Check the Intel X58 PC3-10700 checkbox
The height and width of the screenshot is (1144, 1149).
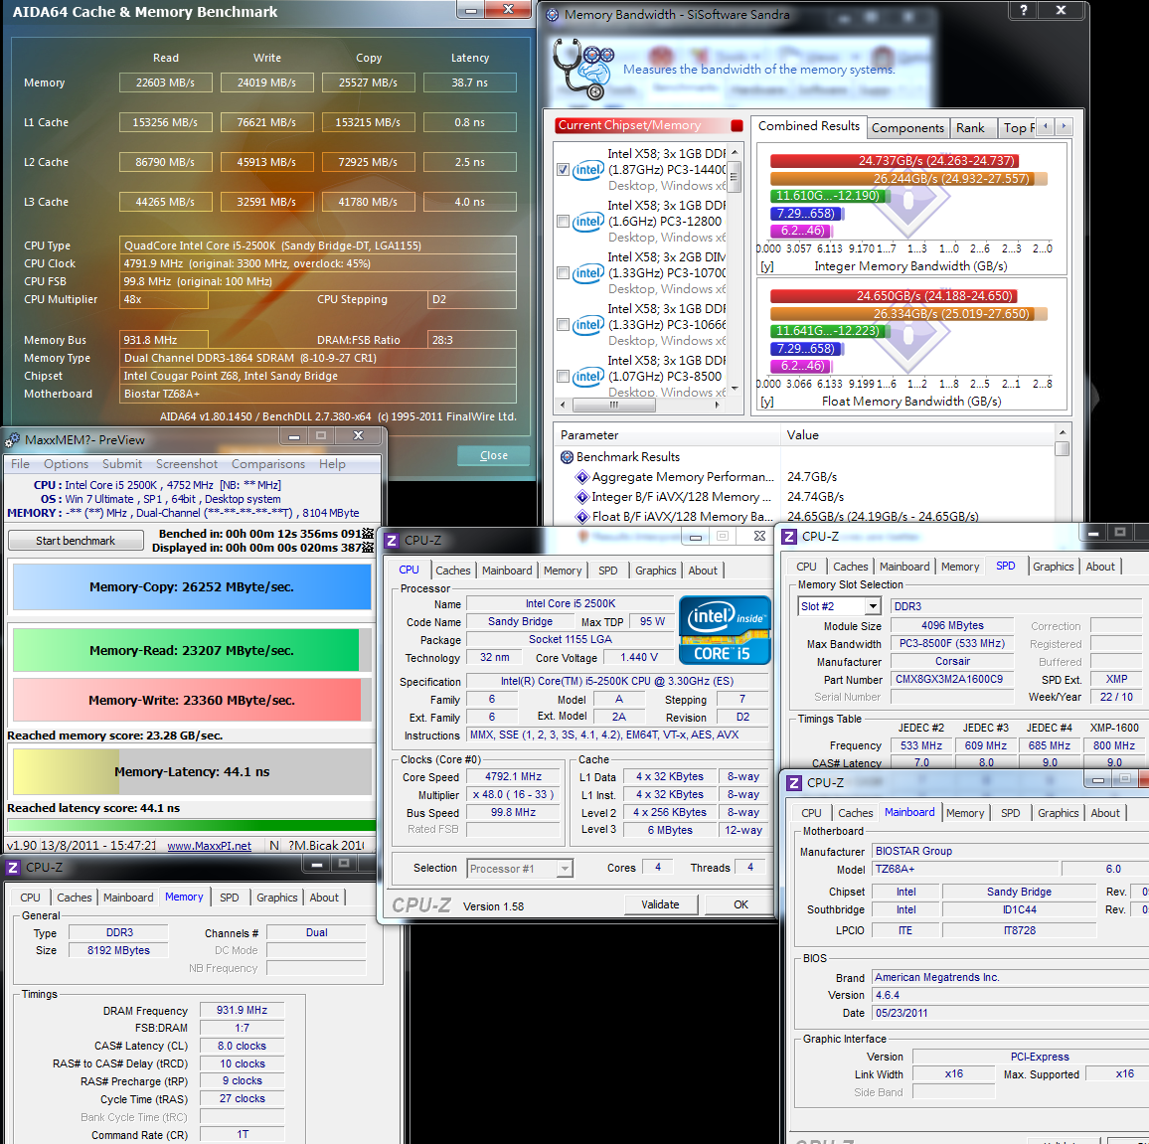[x=563, y=272]
